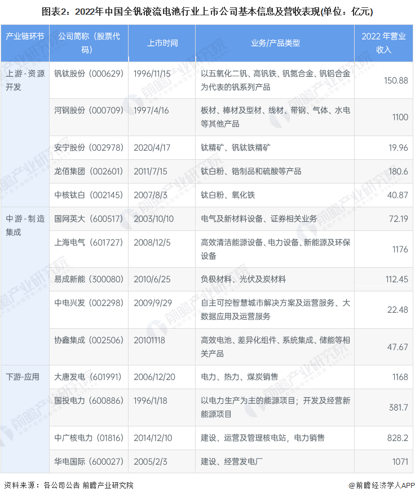The image size is (415, 497).
Task: Click the chart title 图表2 heading
Action: pyautogui.click(x=207, y=12)
